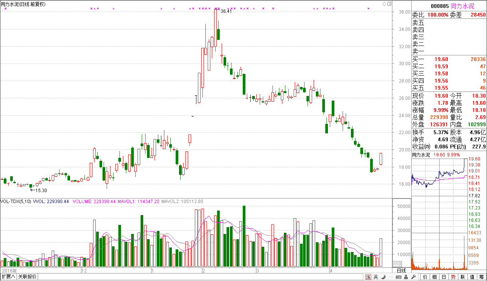Click the 换手 value 5.37%
Viewport: 487px width, 281px height.
(441, 132)
